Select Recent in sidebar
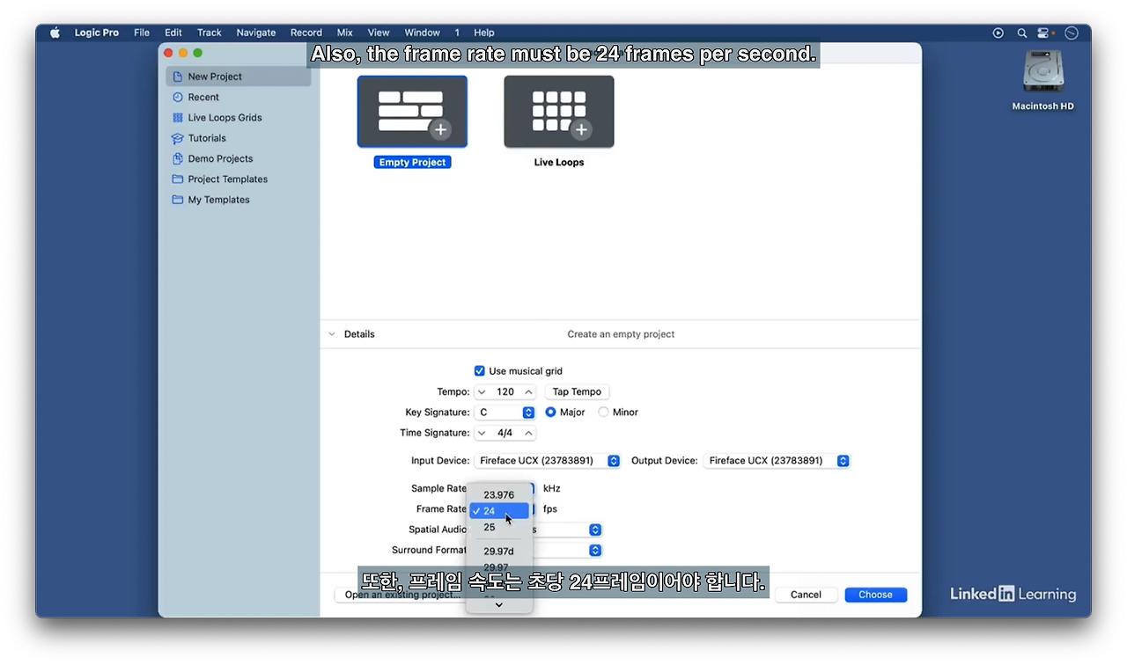The height and width of the screenshot is (665, 1127). 239,97
